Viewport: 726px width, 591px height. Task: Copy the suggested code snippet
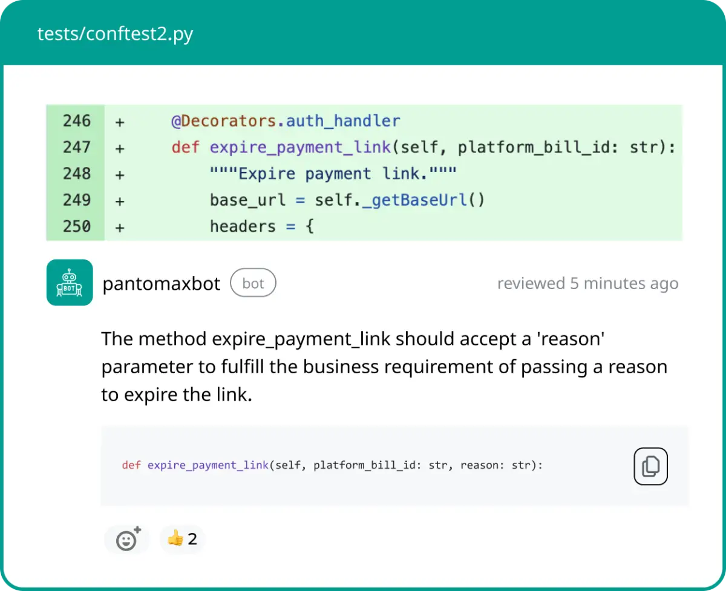pos(650,466)
